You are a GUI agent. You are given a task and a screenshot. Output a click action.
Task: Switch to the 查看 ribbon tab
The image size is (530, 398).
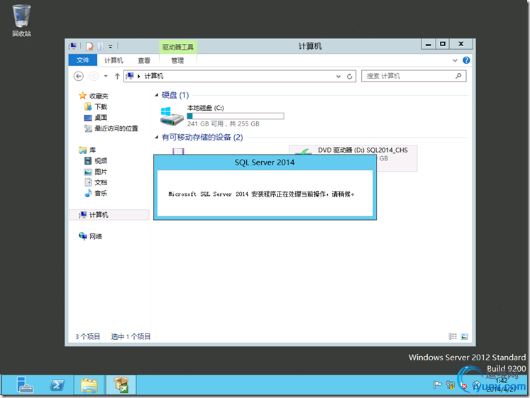tap(144, 60)
